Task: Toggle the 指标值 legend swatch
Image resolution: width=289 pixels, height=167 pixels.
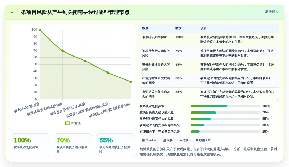Action: tap(67, 123)
